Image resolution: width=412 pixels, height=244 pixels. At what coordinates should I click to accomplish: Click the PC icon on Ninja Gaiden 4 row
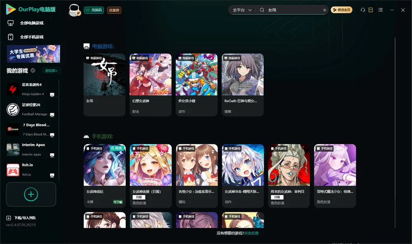coord(52,95)
